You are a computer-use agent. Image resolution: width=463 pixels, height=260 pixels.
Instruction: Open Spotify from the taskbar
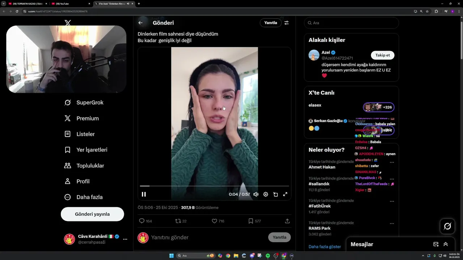point(268,256)
